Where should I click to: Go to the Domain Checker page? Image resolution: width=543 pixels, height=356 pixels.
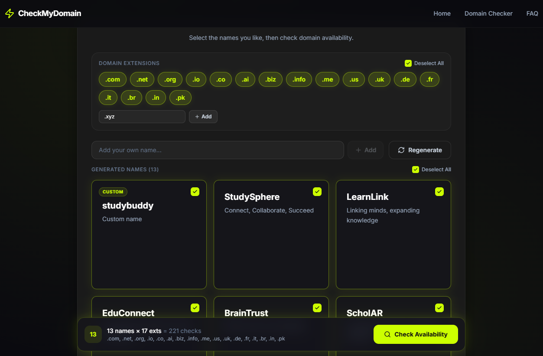point(488,13)
